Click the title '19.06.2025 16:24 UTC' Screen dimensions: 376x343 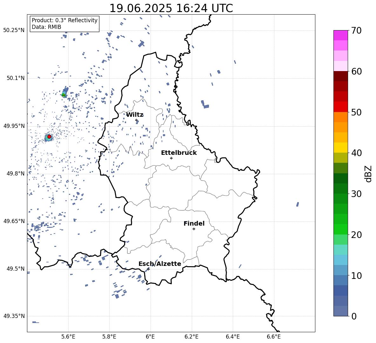coord(171,8)
